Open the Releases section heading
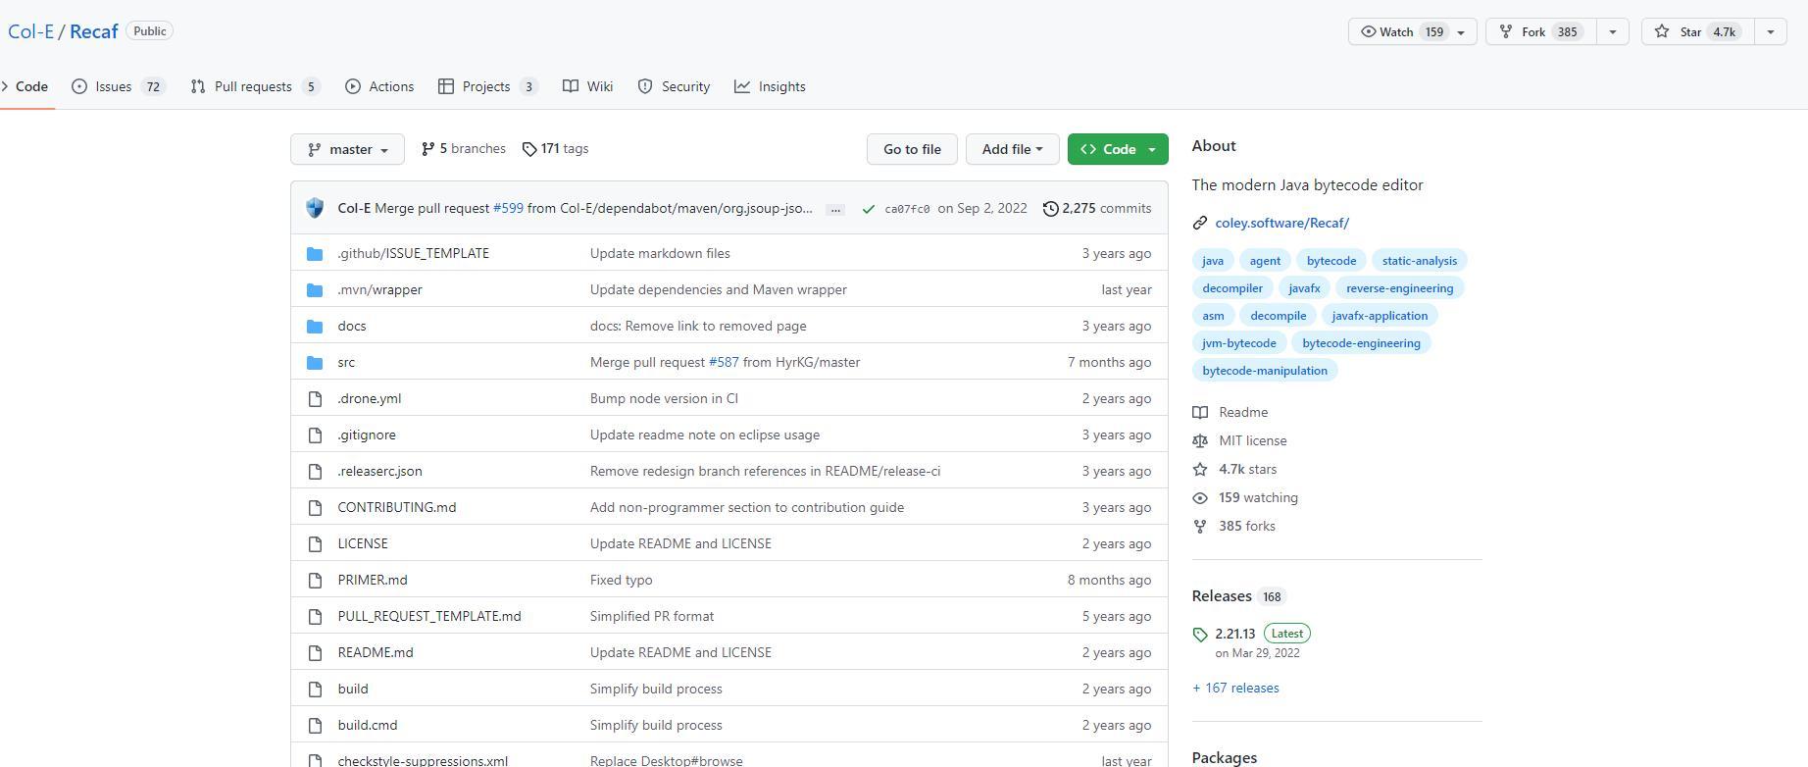The height and width of the screenshot is (767, 1808). (1222, 596)
